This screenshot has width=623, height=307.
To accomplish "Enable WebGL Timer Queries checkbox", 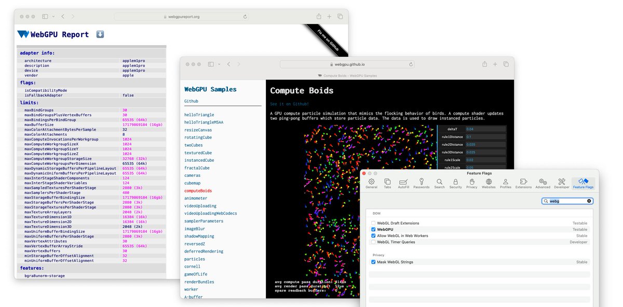I will coord(373,242).
